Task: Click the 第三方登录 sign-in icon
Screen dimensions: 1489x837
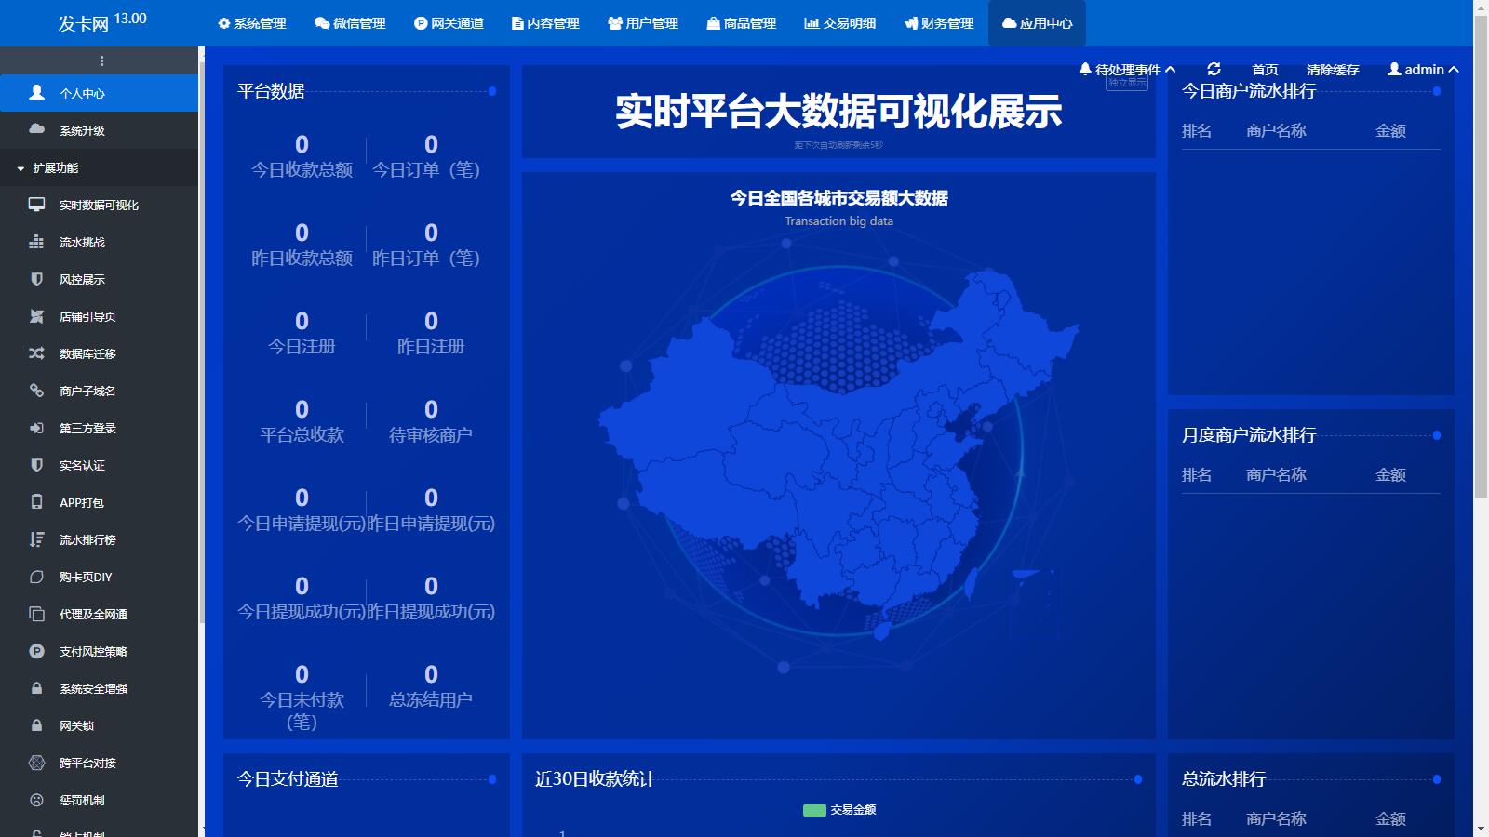Action: 36,428
